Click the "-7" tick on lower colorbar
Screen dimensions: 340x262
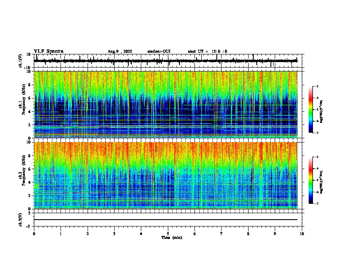pos(317,203)
